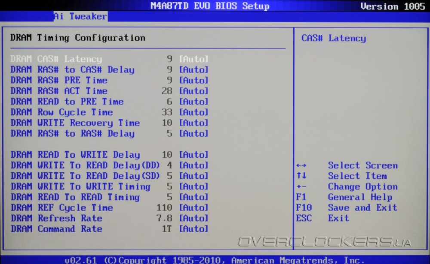Select the DRAM READ to PRE Time label

coord(67,102)
